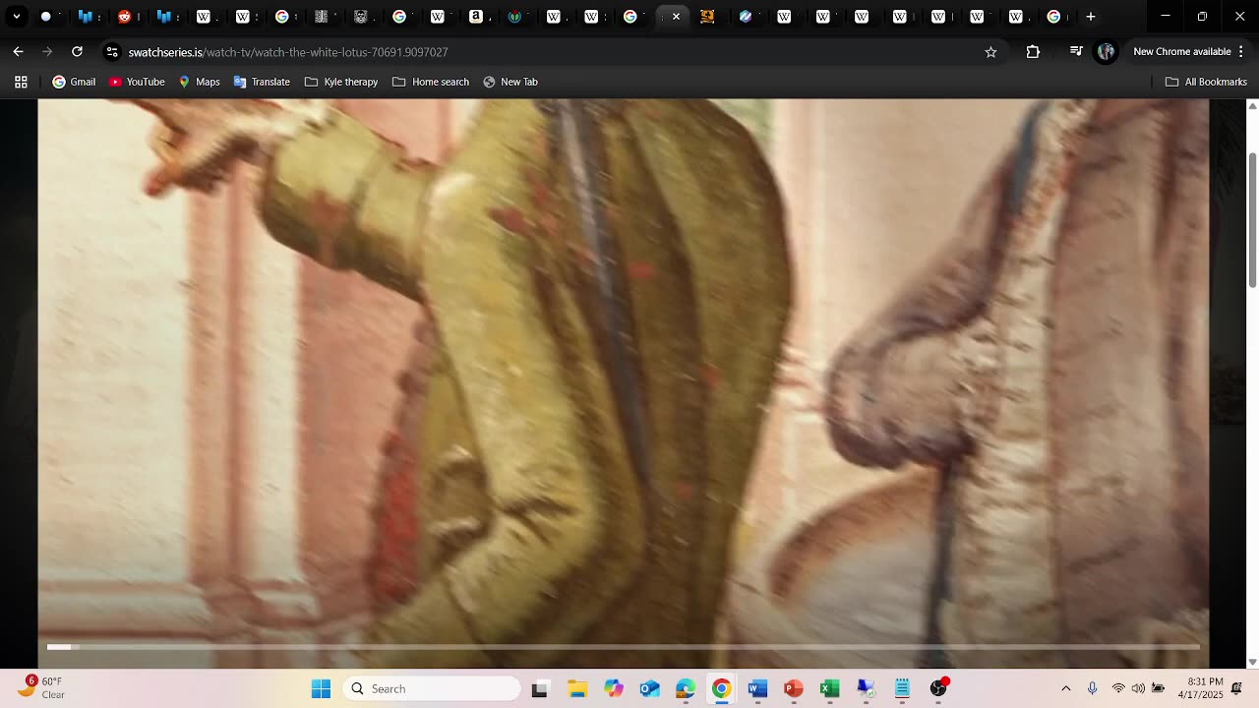Seek along the video progress bar

[x=623, y=646]
